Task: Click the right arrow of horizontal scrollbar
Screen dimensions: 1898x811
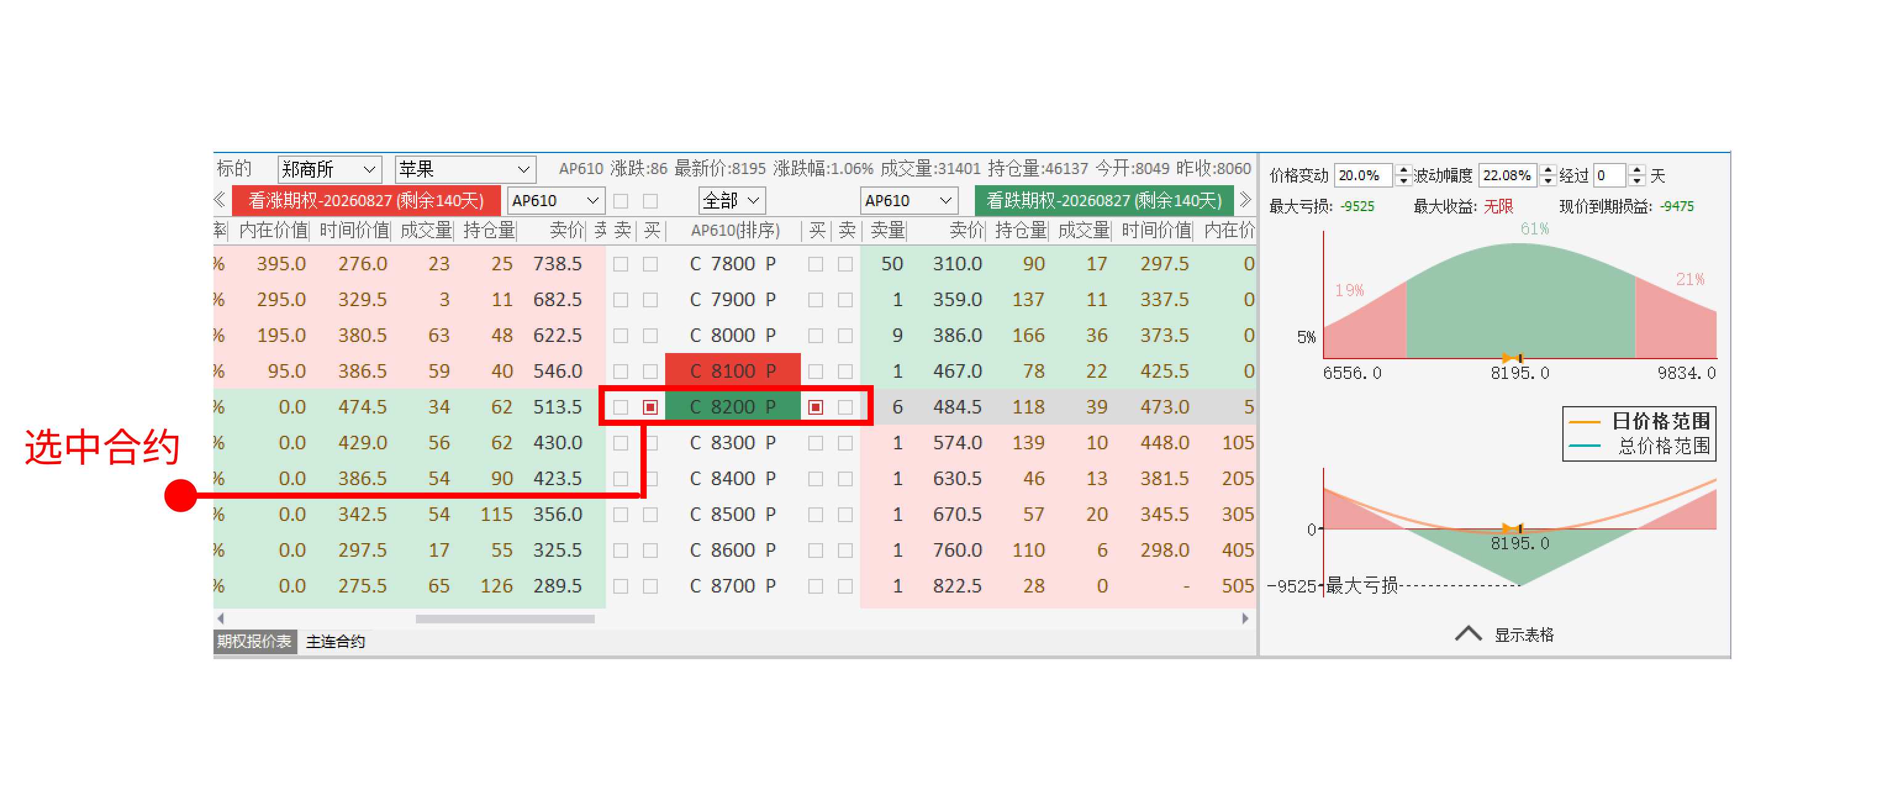Action: pyautogui.click(x=1245, y=618)
